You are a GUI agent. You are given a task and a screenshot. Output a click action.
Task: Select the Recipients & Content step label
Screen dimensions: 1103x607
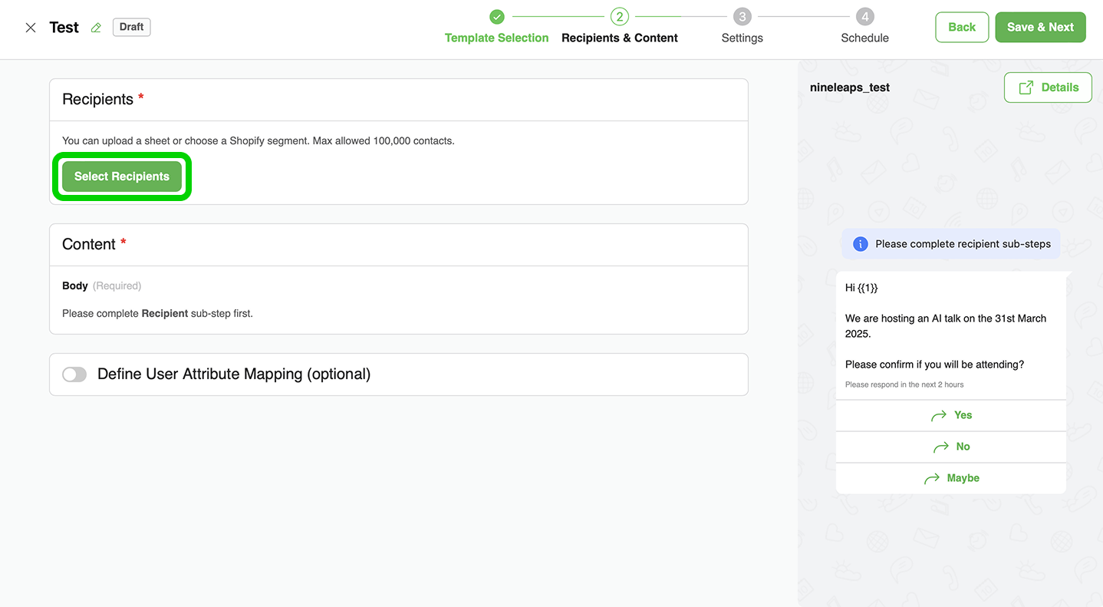619,38
